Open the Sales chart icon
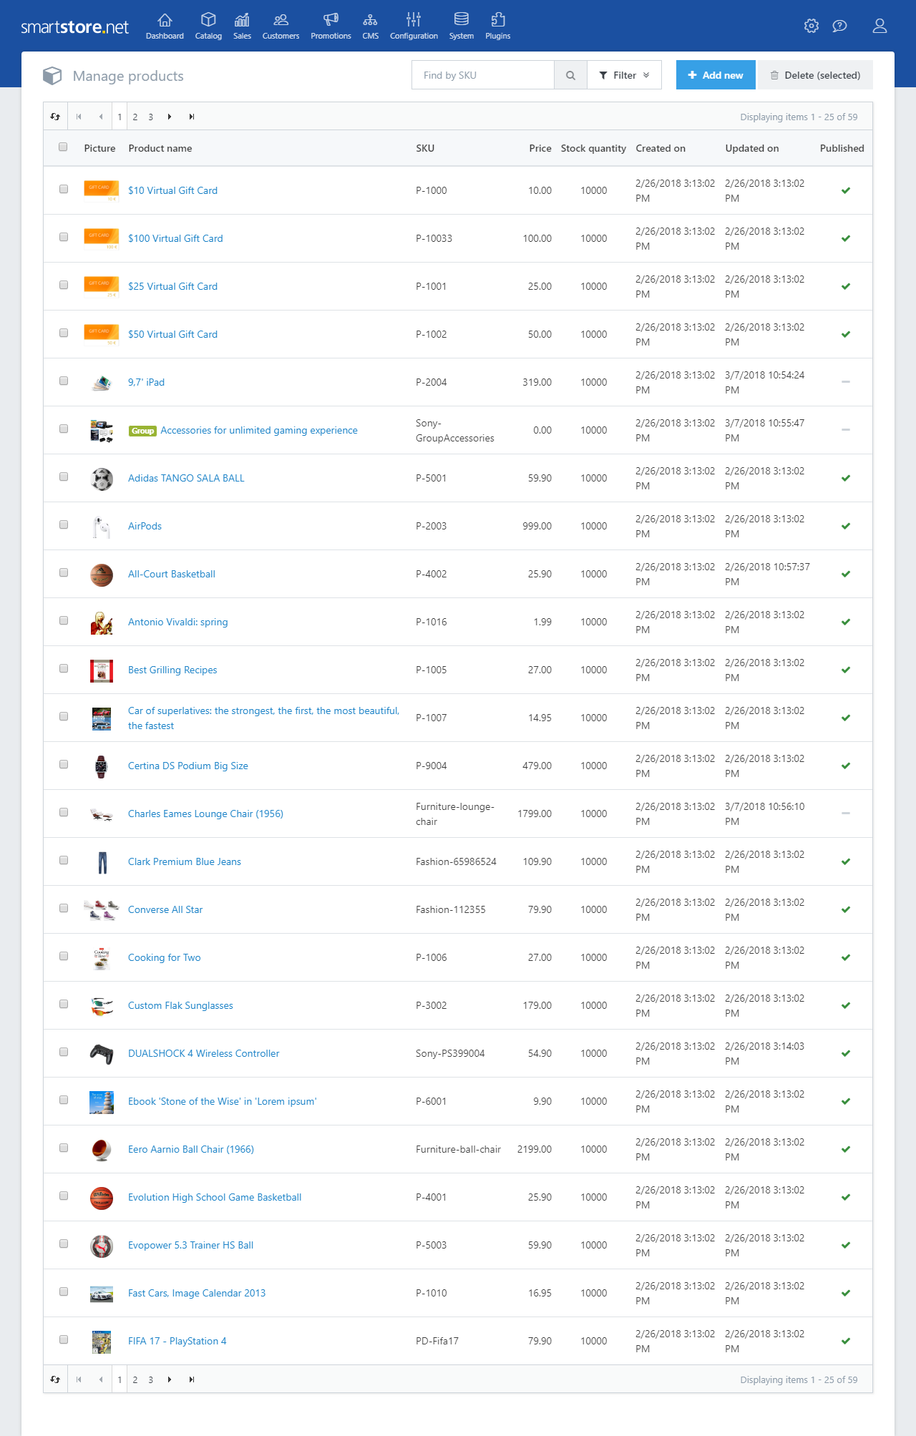916x1436 pixels. (x=242, y=19)
